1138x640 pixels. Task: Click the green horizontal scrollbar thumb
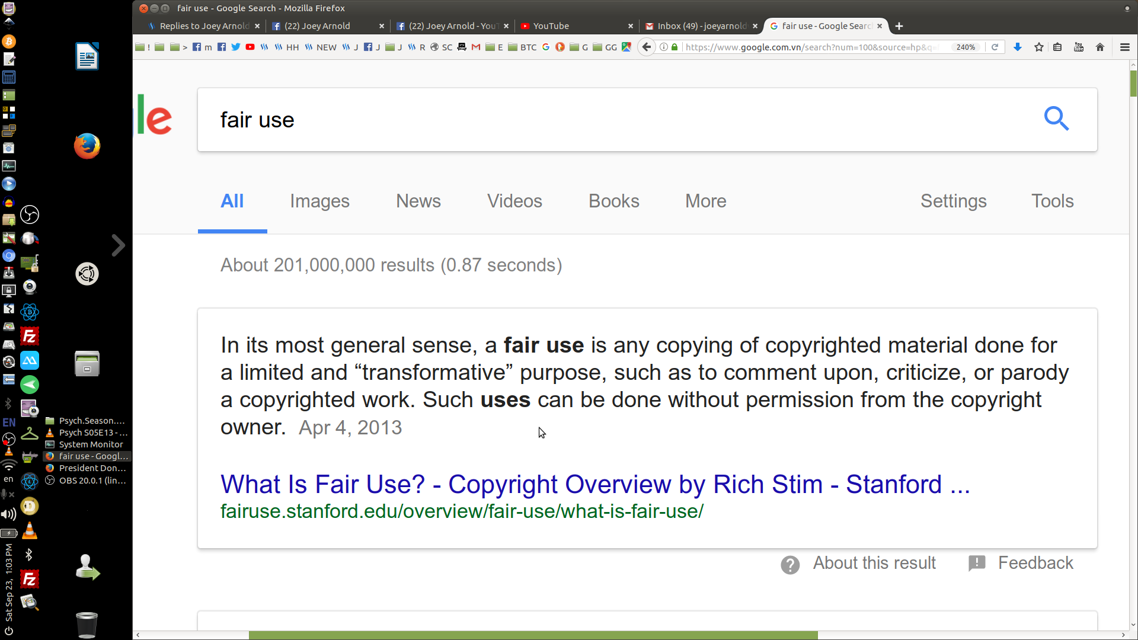tap(533, 635)
